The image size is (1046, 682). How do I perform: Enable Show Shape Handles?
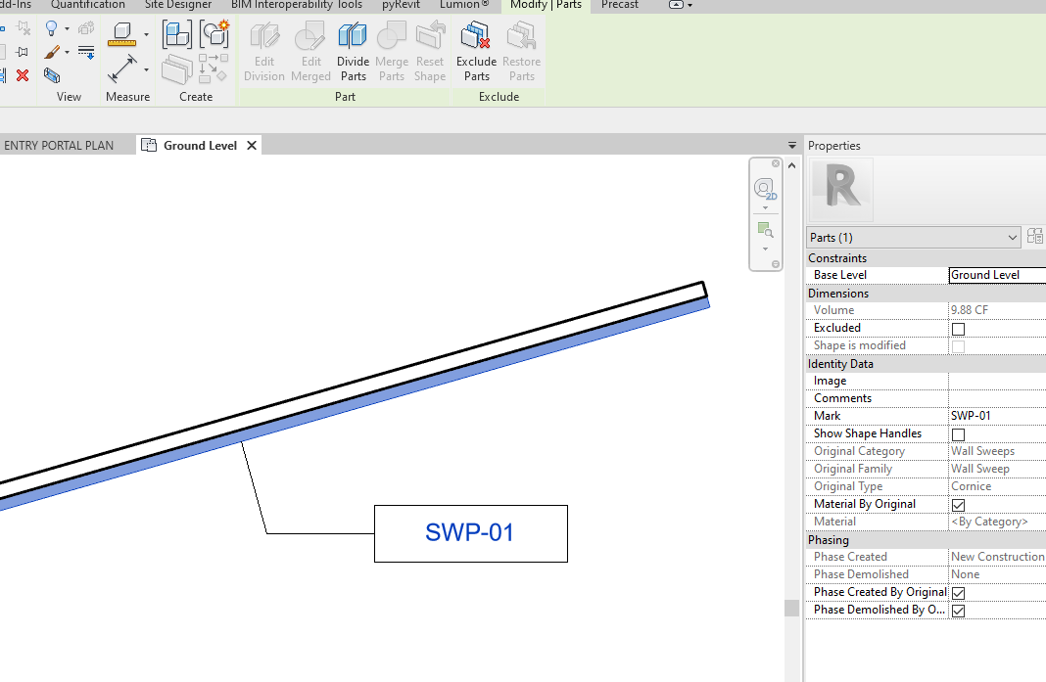coord(958,434)
